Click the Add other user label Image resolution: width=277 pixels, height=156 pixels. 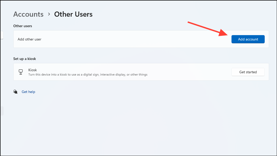coord(29,39)
